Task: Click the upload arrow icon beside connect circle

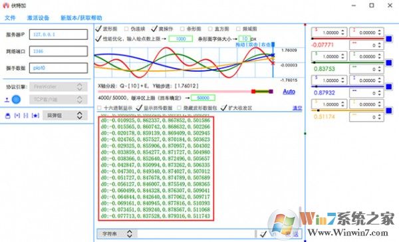Action: [7, 100]
